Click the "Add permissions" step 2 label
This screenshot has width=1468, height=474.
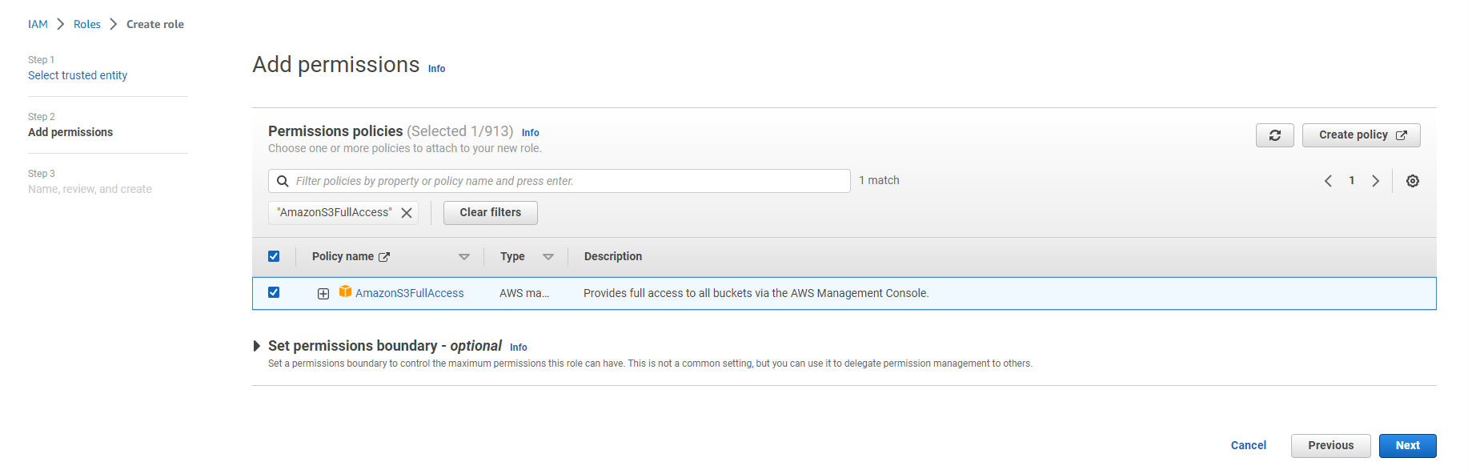(70, 132)
